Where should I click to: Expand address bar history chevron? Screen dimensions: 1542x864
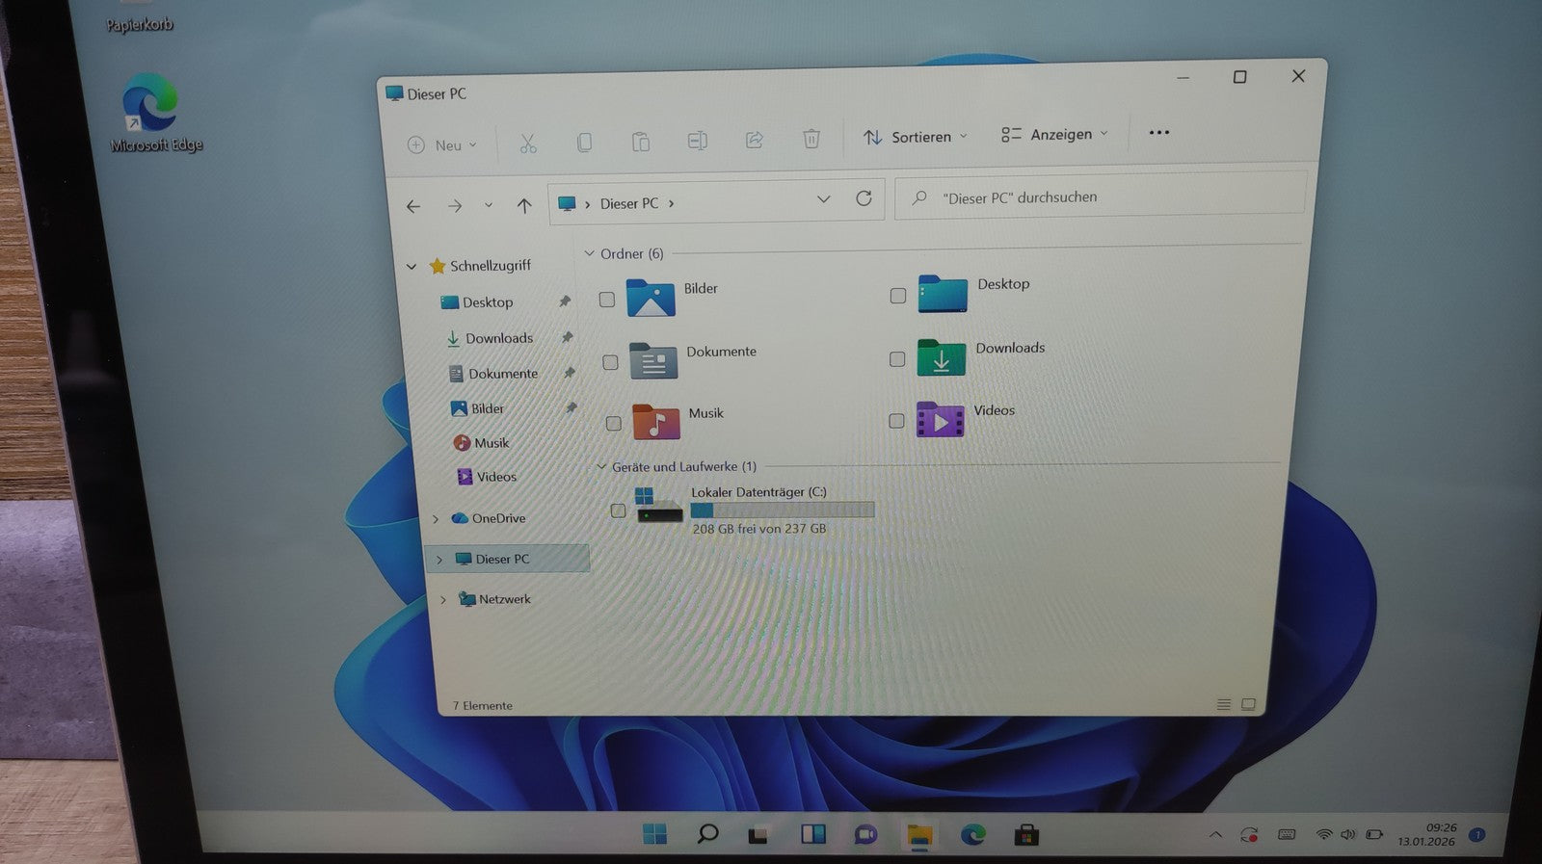(823, 199)
